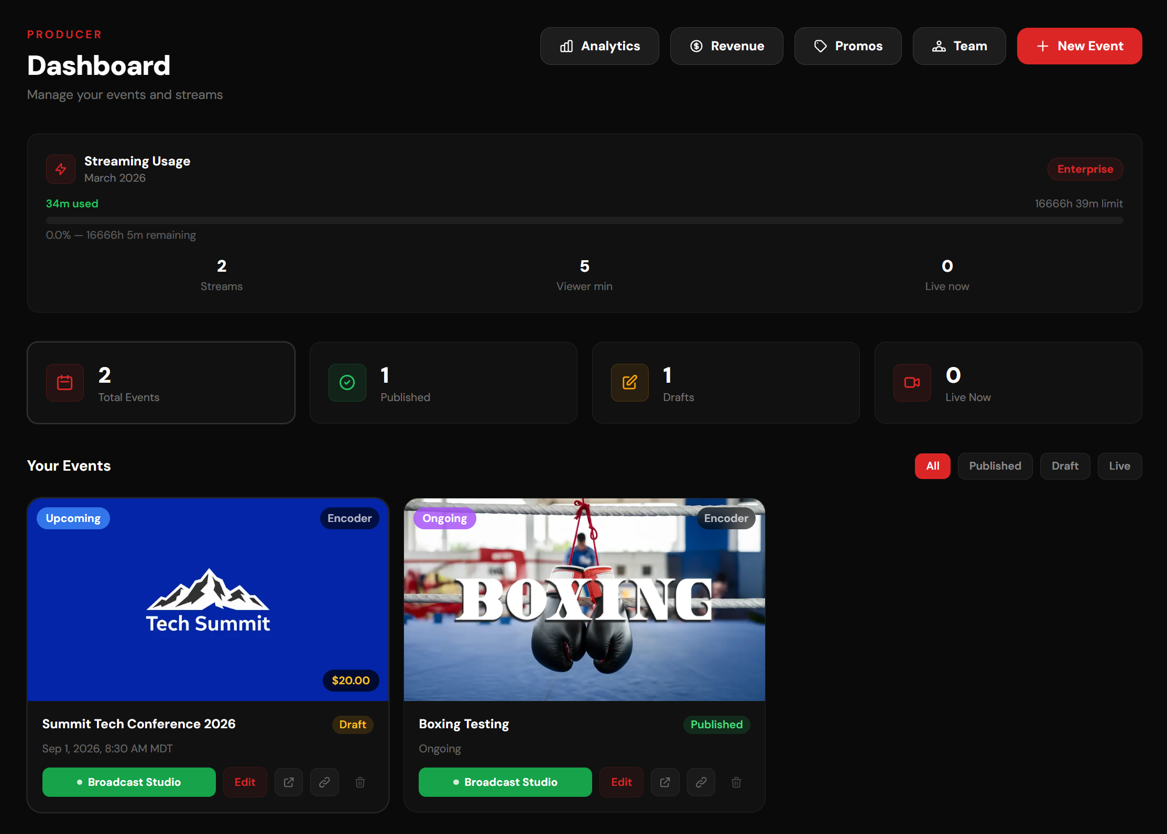Image resolution: width=1167 pixels, height=834 pixels.
Task: Open Broadcast Studio for Summit Tech Conference
Action: (128, 782)
